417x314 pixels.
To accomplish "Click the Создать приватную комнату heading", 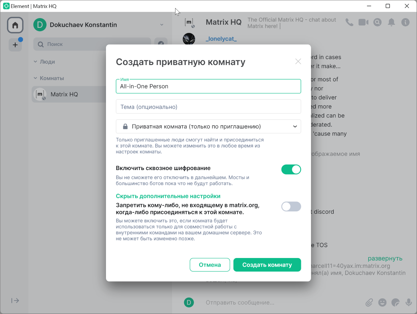I will click(181, 62).
